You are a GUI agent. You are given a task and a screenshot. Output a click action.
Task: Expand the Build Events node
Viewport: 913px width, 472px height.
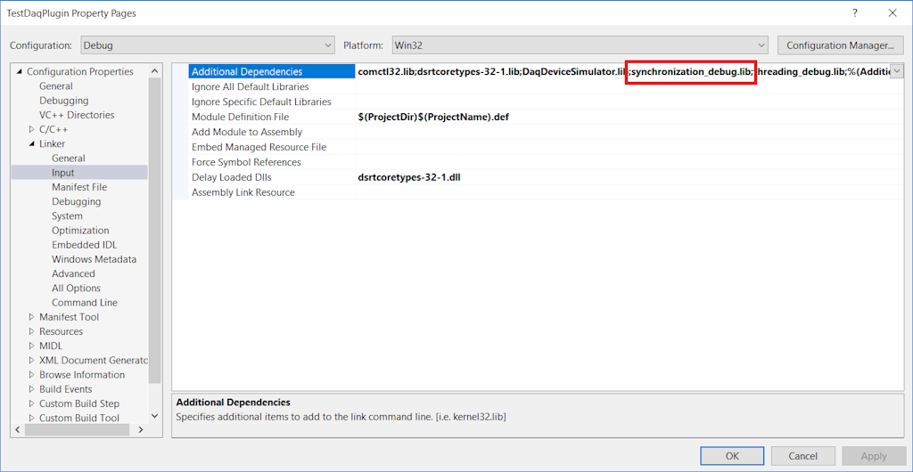point(31,389)
